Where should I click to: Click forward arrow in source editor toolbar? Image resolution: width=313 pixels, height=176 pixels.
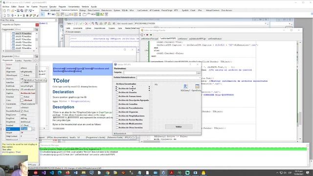click(151, 35)
